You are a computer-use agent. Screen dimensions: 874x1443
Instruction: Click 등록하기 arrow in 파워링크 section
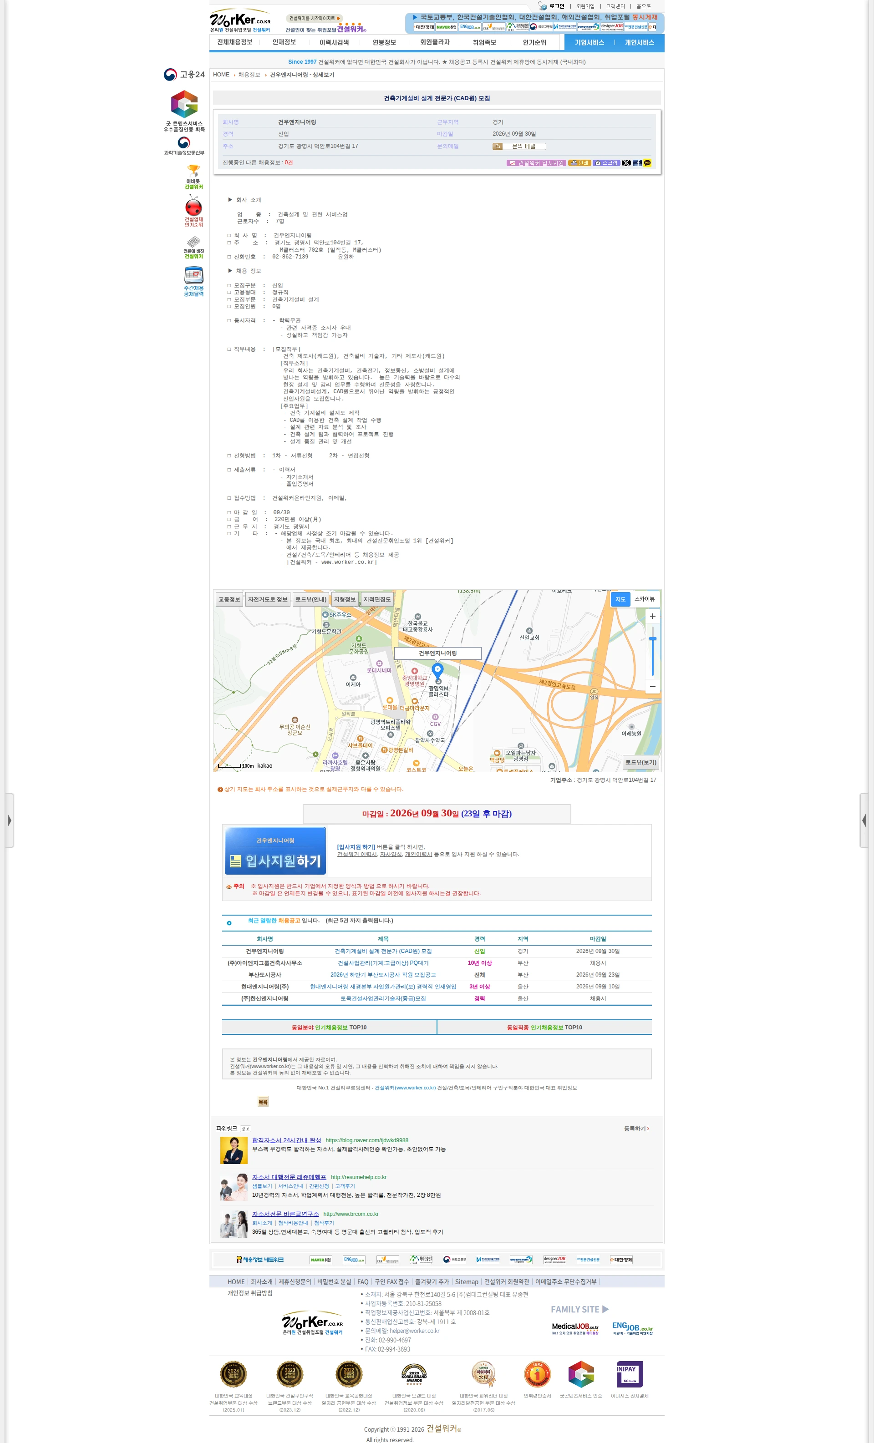pyautogui.click(x=637, y=1128)
